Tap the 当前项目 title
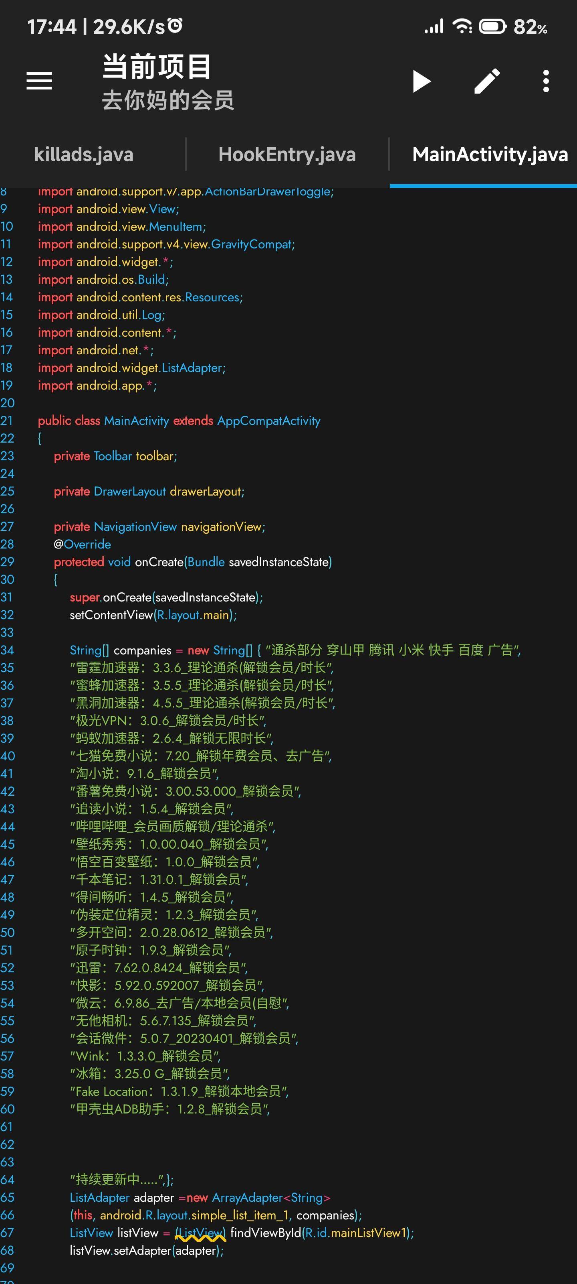The height and width of the screenshot is (1284, 577). [x=156, y=67]
